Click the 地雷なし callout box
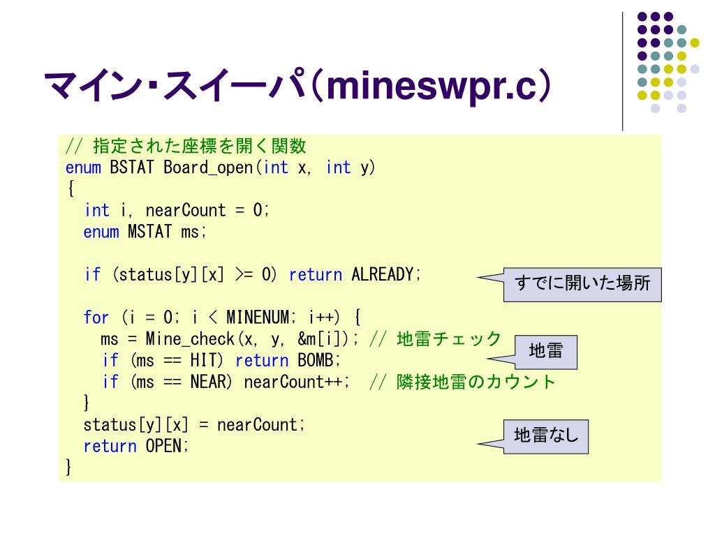 tap(546, 437)
